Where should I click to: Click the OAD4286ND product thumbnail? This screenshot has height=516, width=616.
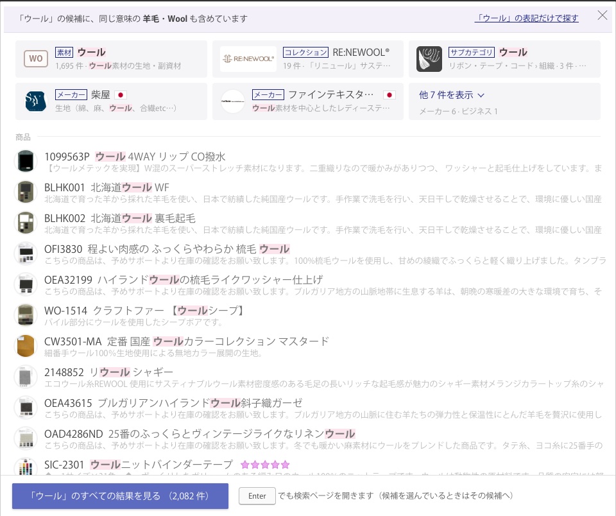pos(26,438)
